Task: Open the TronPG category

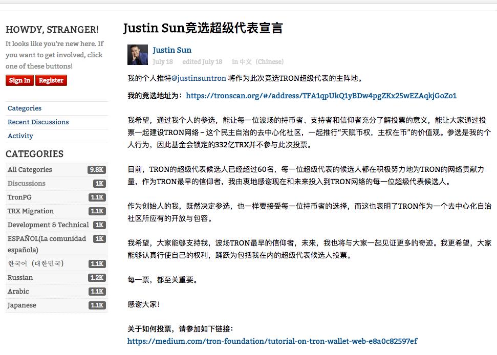Action: (19, 197)
